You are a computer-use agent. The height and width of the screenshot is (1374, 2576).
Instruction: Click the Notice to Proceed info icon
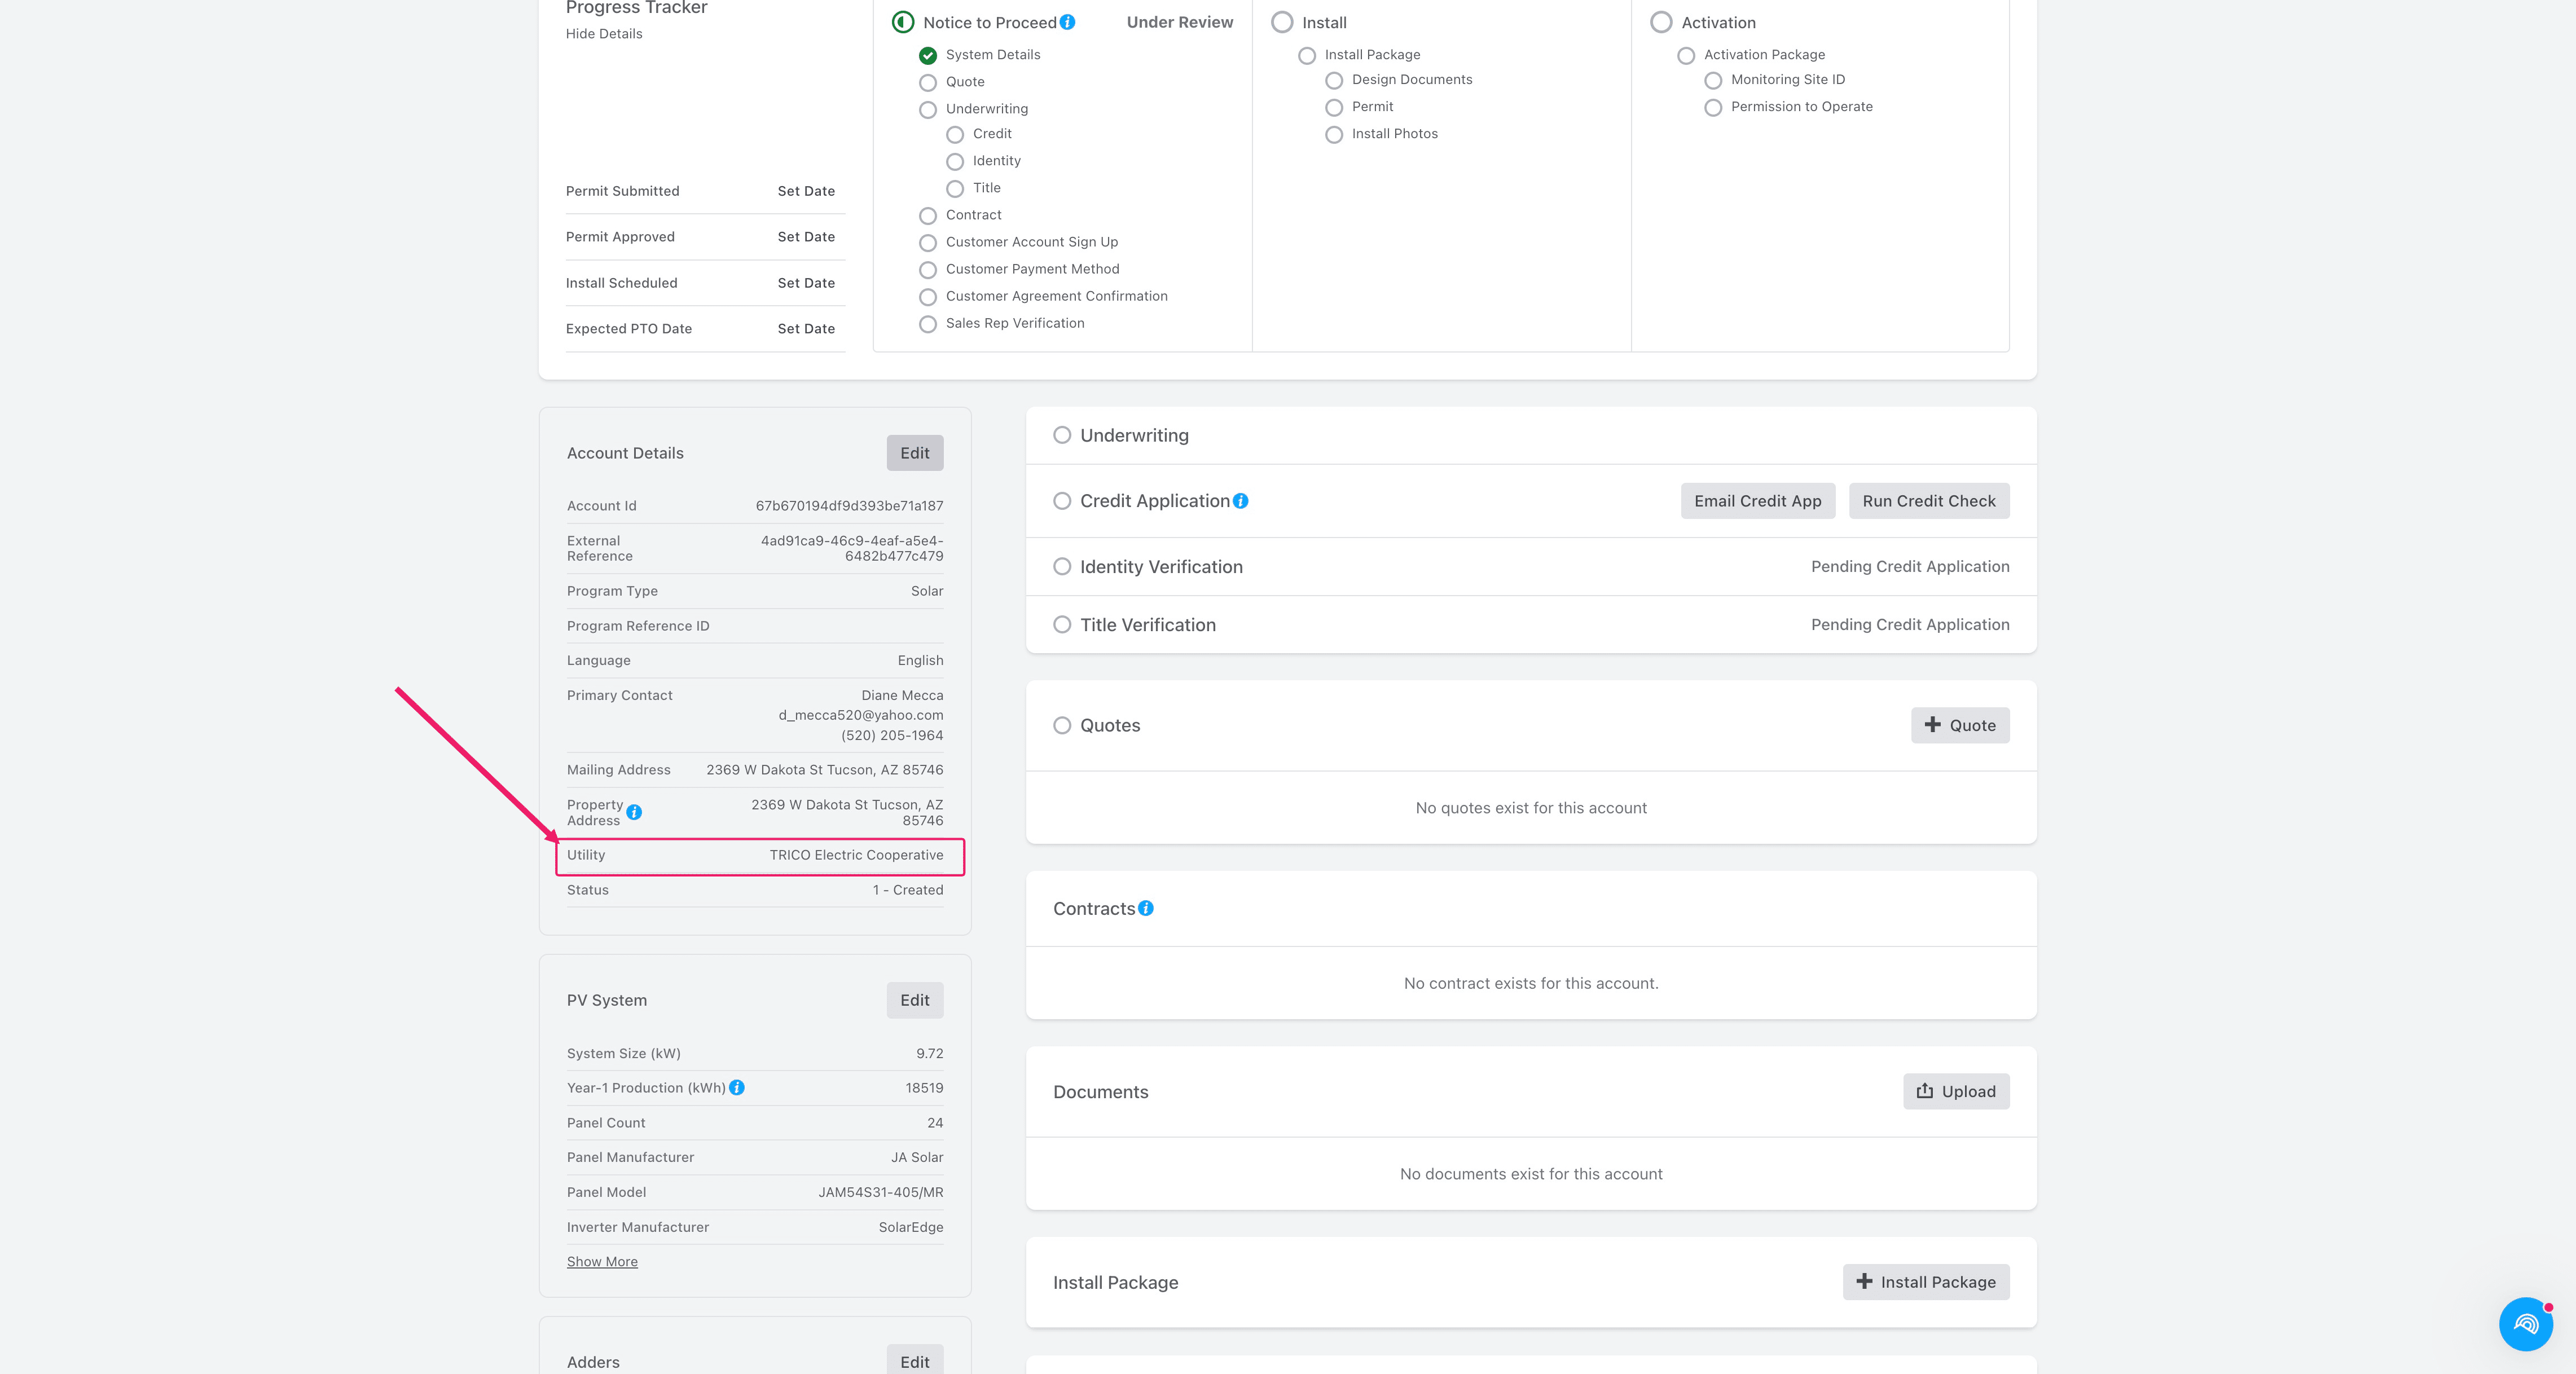(x=1067, y=22)
